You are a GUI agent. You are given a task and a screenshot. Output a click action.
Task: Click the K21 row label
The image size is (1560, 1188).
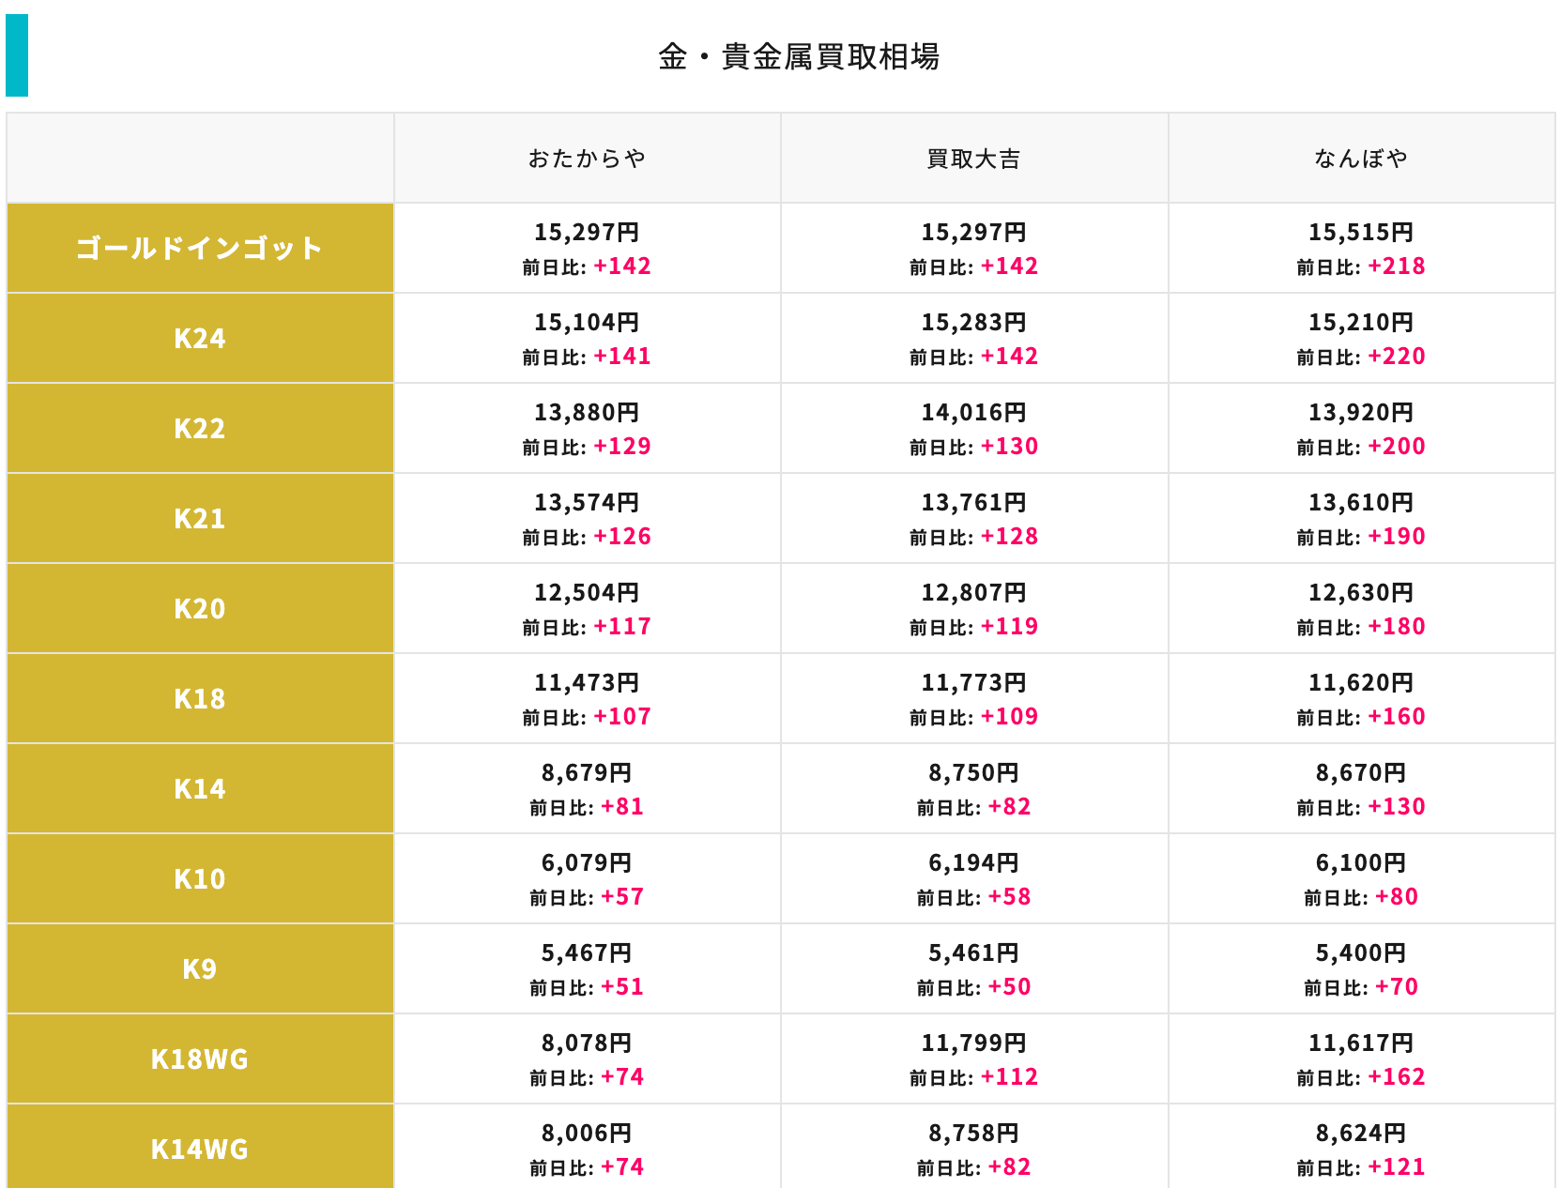coord(200,519)
